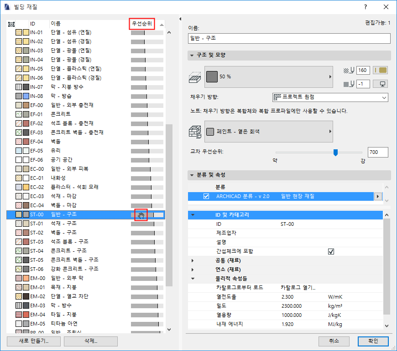Collapse the 분류 및 속성 section
Screen dimensions: 397x351
click(x=192, y=175)
